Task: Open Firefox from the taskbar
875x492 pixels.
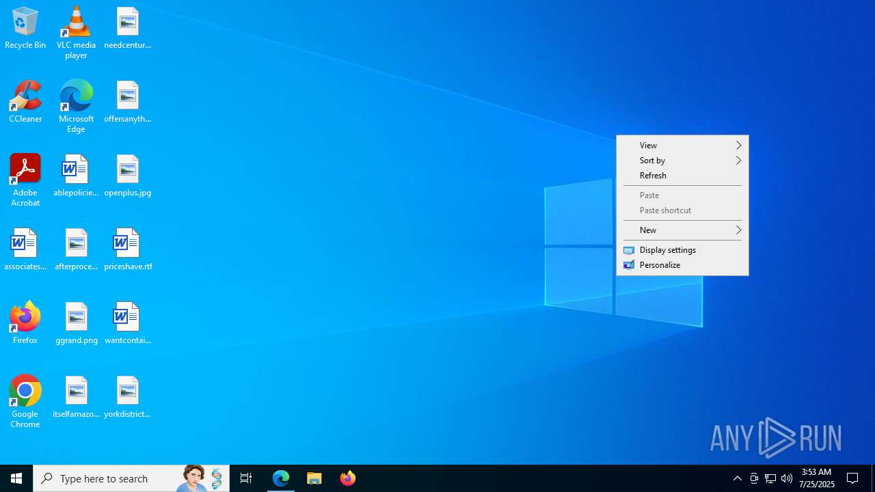Action: tap(348, 478)
